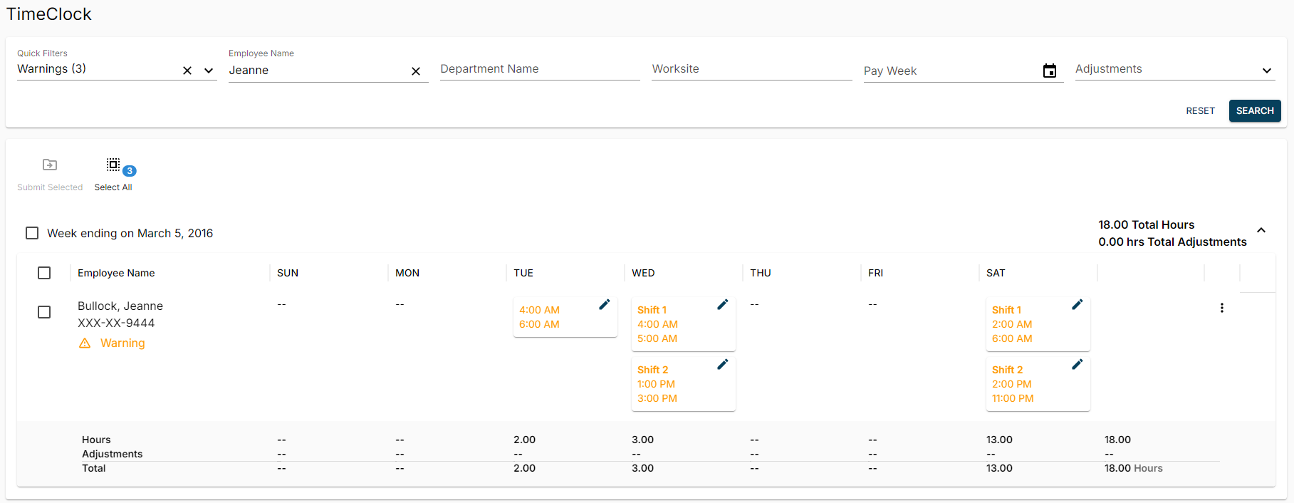Clear the Warnings quick filter
This screenshot has width=1294, height=503.
(187, 71)
